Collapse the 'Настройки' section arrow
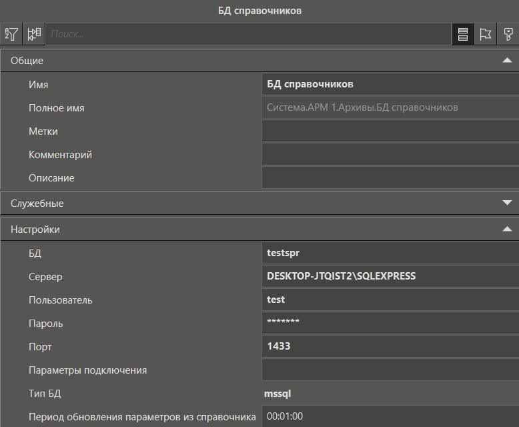519x427 pixels. tap(507, 229)
